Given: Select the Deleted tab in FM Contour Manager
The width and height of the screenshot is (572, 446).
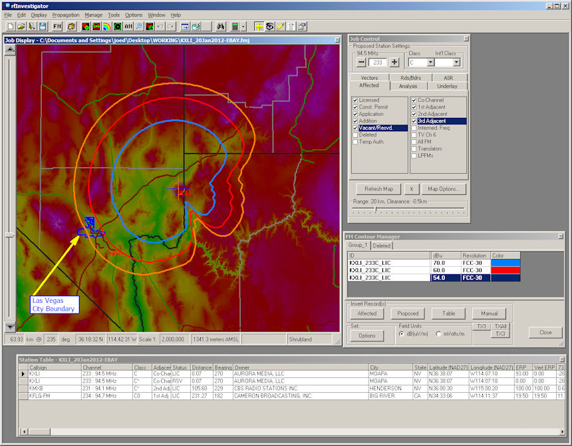Looking at the screenshot, I should coord(382,246).
